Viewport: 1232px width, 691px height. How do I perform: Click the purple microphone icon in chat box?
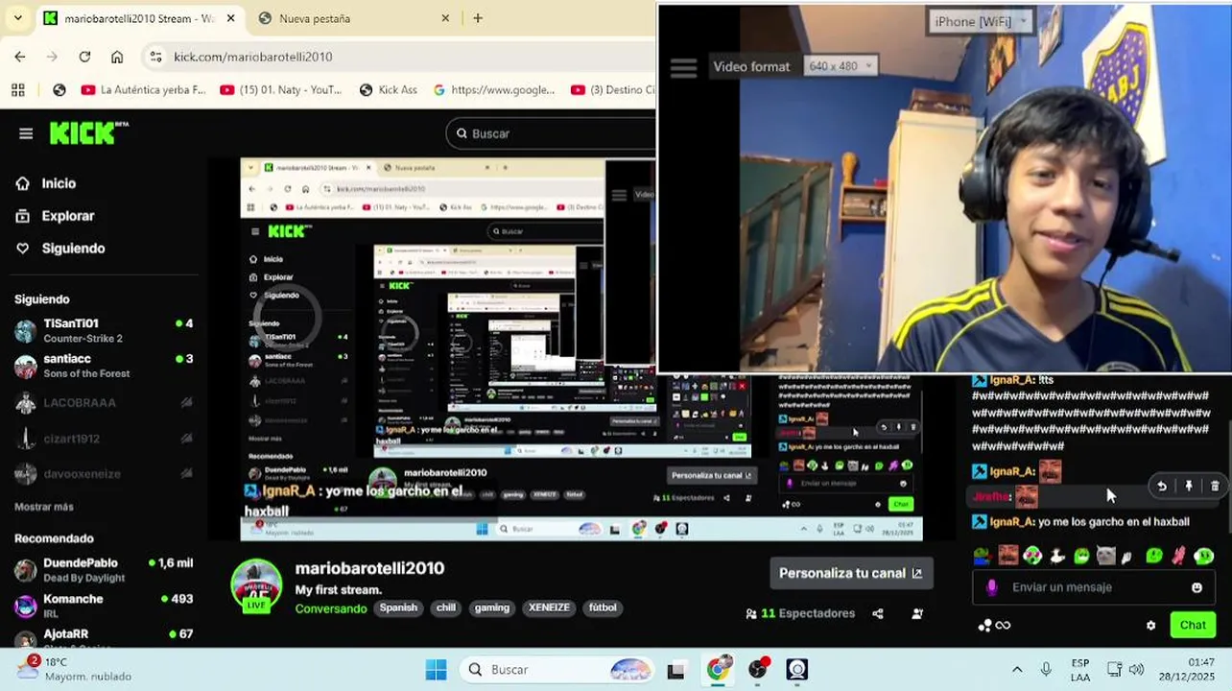[x=992, y=587]
